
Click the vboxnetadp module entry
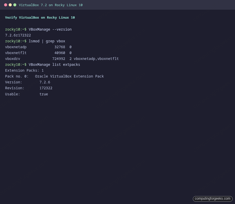coord(16,47)
